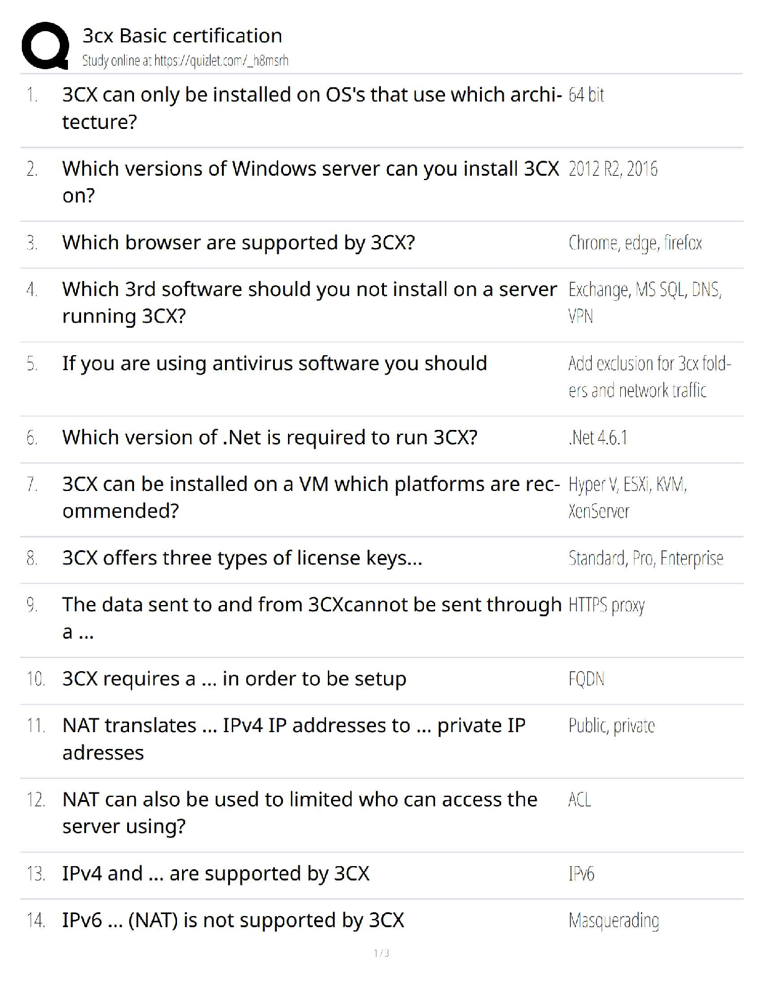The image size is (763, 987).
Task: Click the 'HTTPS proxy' answer
Action: click(x=606, y=605)
